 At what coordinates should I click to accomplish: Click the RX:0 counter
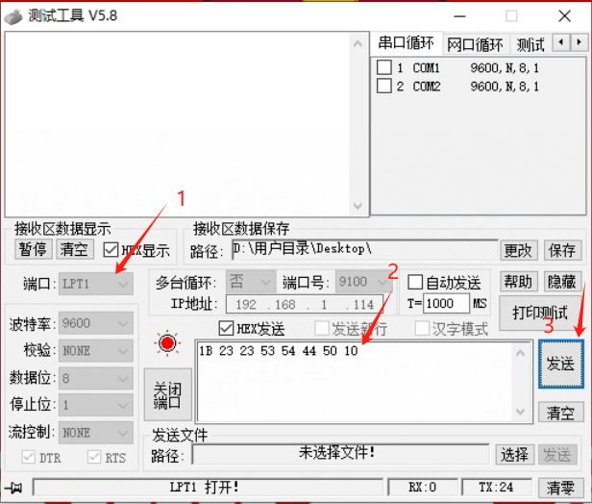(423, 488)
